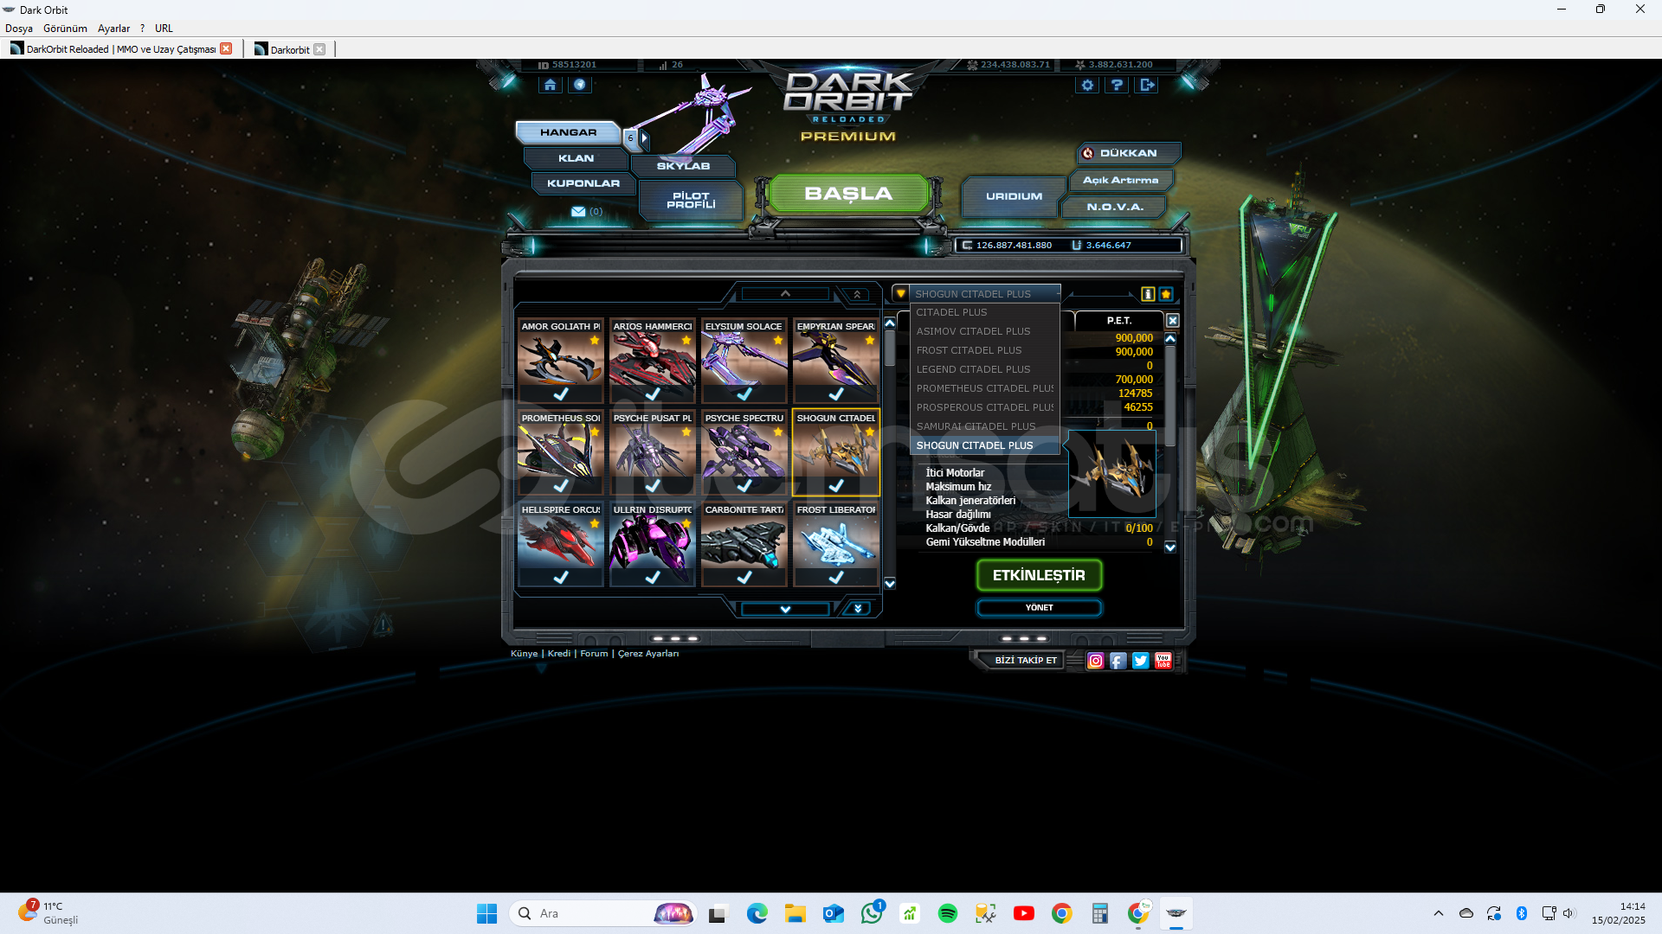Screen dimensions: 1662x934
Task: Jump to the ship list bottom with double chevron
Action: click(x=857, y=610)
